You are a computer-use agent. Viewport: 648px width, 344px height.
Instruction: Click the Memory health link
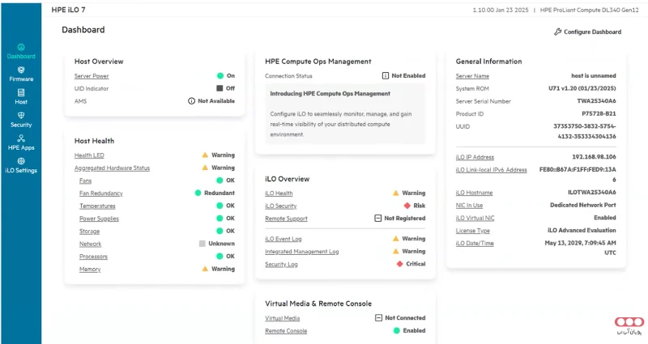point(90,269)
